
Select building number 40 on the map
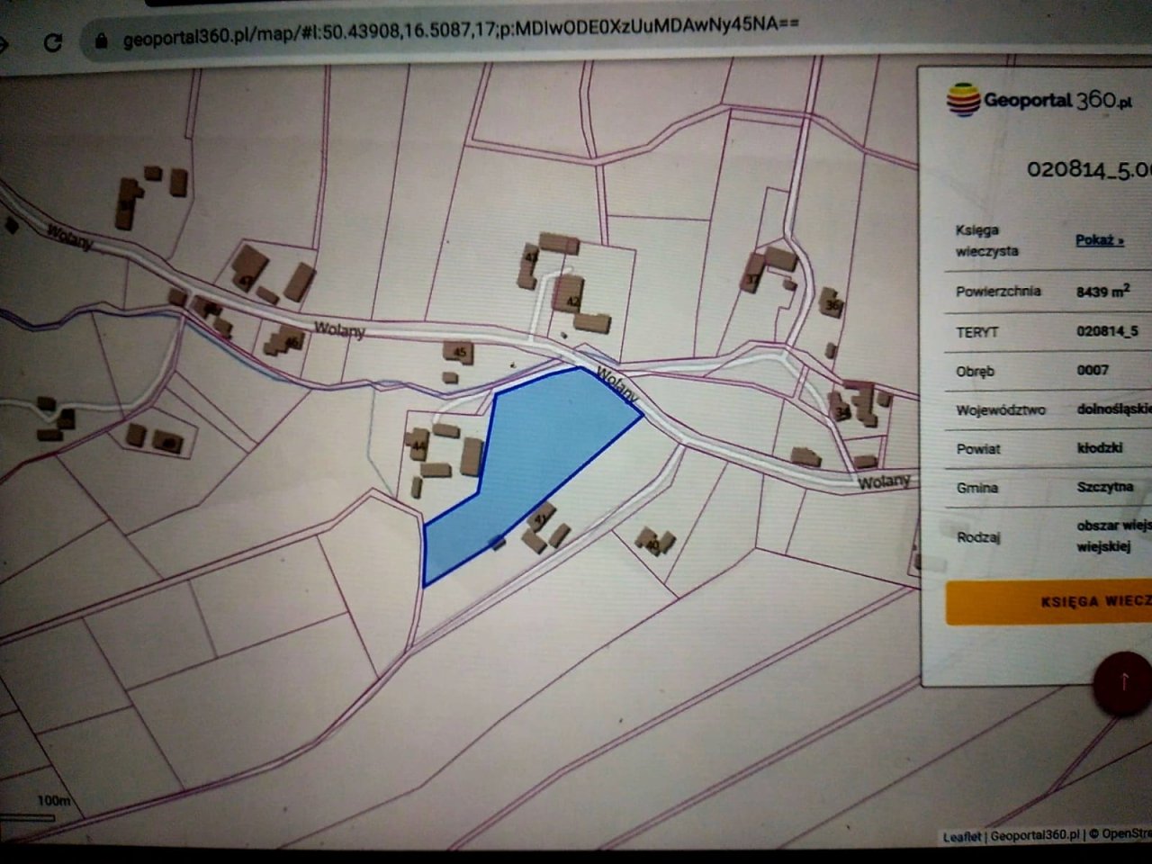pos(652,543)
